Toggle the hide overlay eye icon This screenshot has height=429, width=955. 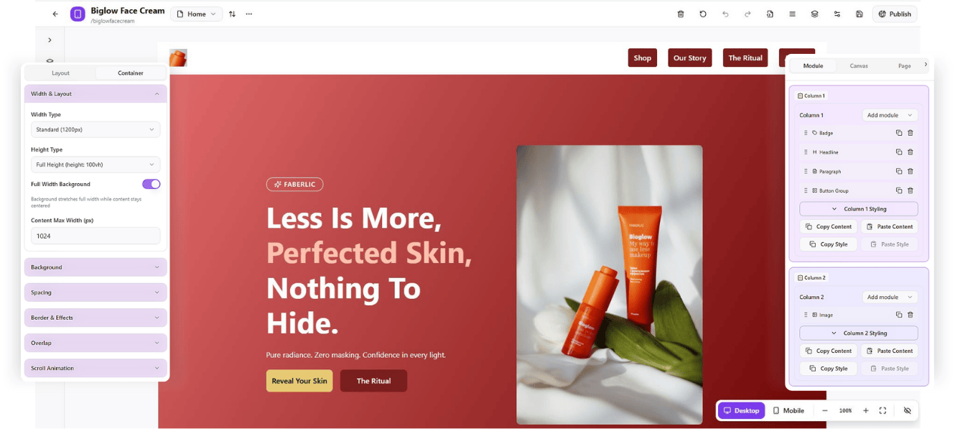[907, 410]
